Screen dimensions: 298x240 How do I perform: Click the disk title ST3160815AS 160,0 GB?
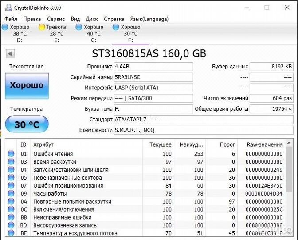pos(149,53)
